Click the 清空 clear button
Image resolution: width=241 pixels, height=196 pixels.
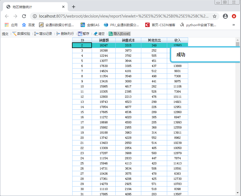[99, 34]
